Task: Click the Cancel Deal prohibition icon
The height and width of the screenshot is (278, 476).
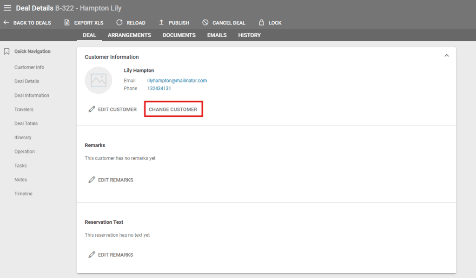Action: [x=205, y=23]
